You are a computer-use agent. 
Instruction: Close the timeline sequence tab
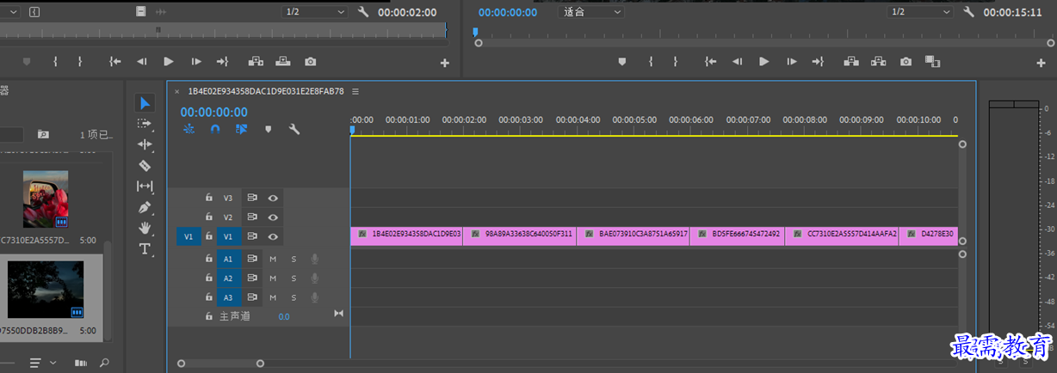[177, 91]
